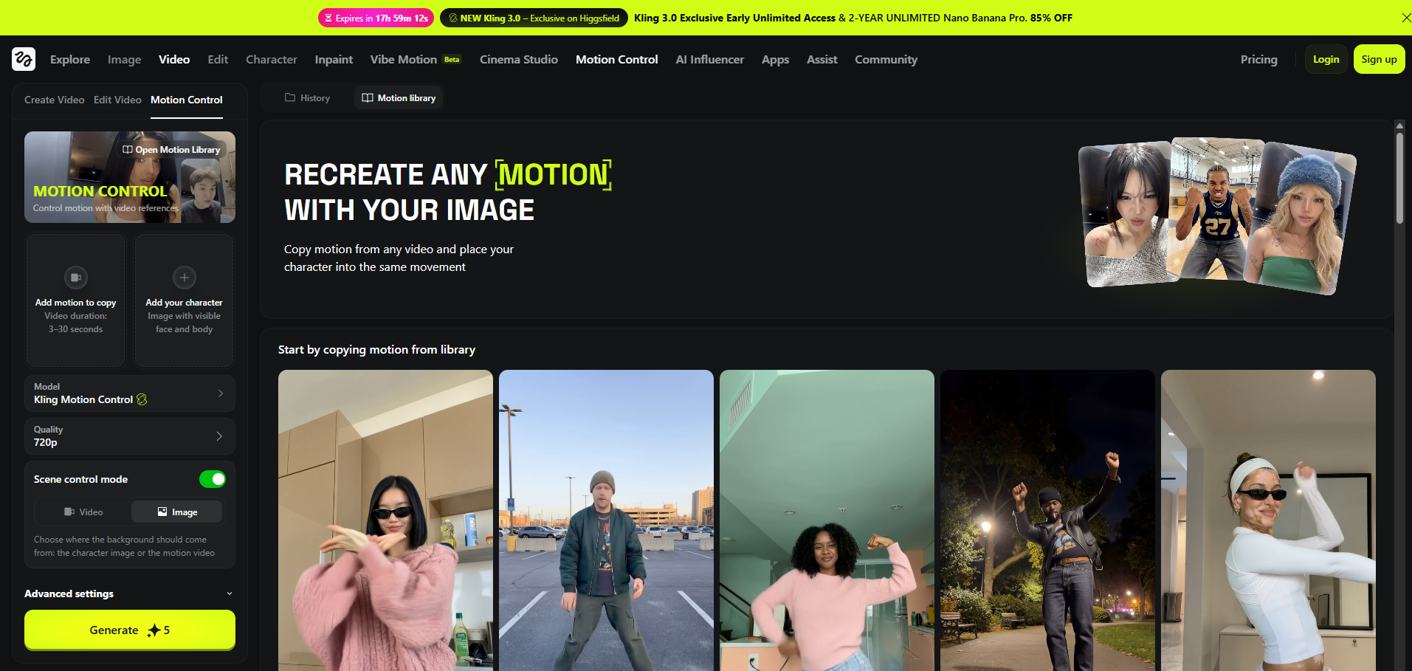Toggle Scene control mode switch off

213,479
